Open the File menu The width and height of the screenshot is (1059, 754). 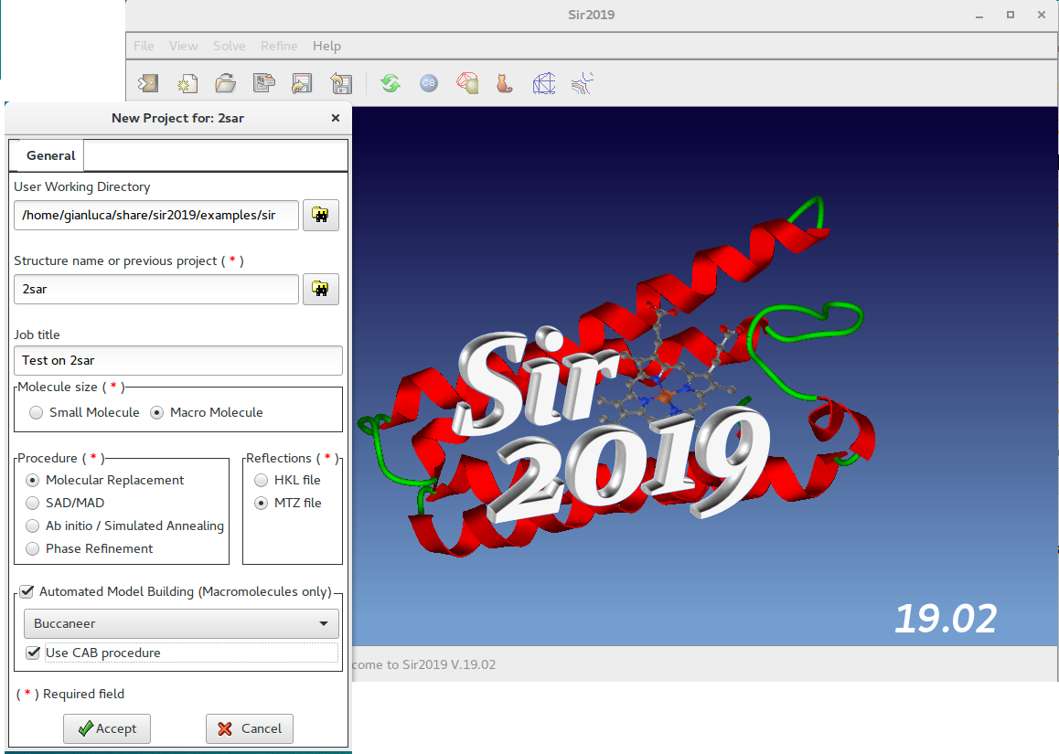pyautogui.click(x=144, y=46)
